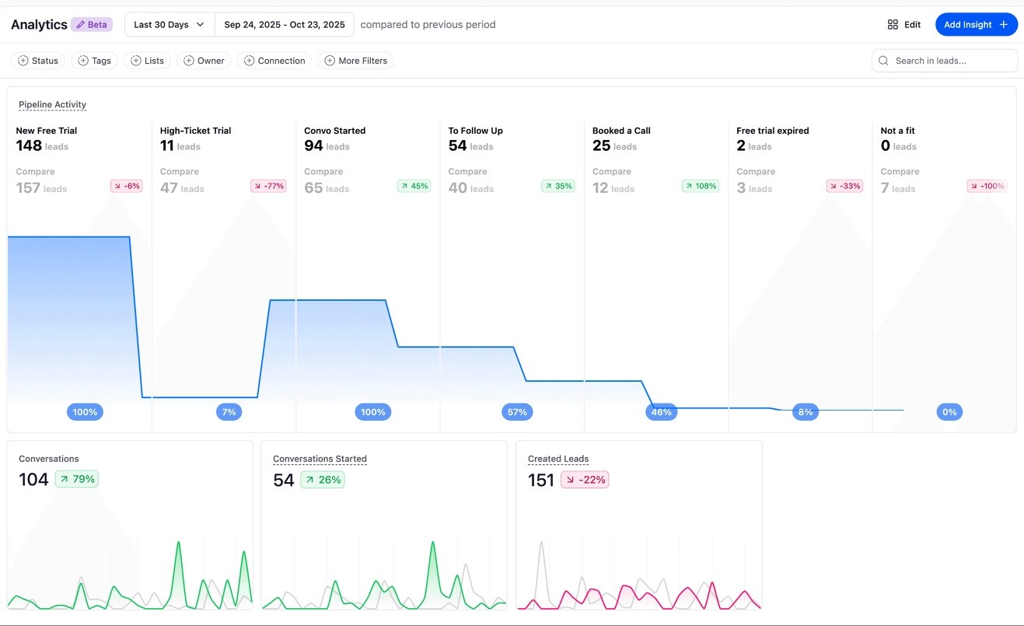Add a Status filter
Viewport: 1024px width, 626px height.
pos(37,61)
